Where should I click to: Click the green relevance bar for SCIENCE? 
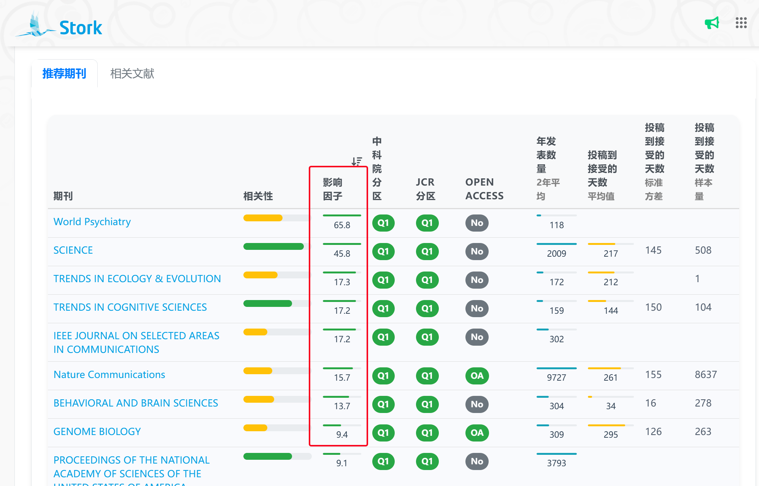tap(273, 247)
